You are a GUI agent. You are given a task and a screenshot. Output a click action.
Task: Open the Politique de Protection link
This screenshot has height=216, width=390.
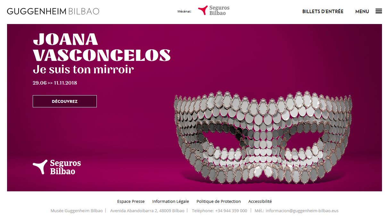(219, 202)
